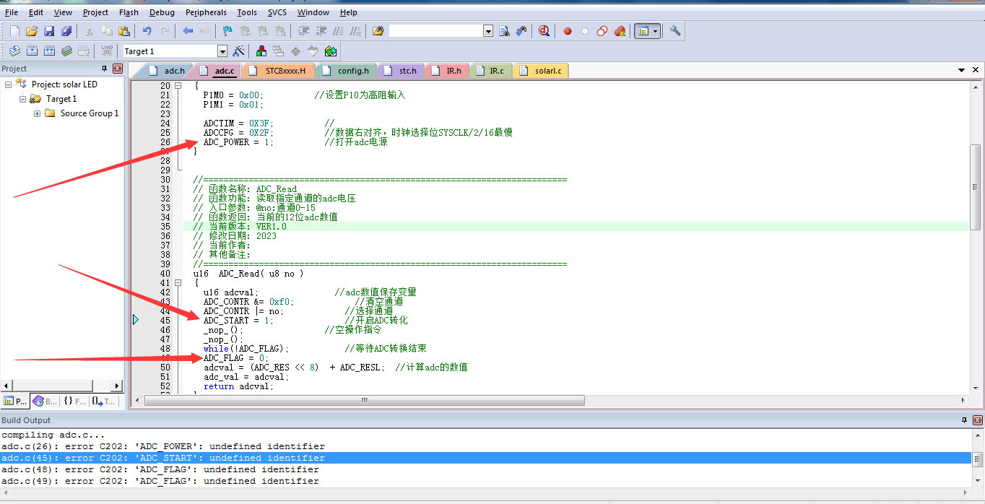Click the New file icon
Image resolution: width=985 pixels, height=504 pixels.
[14, 31]
